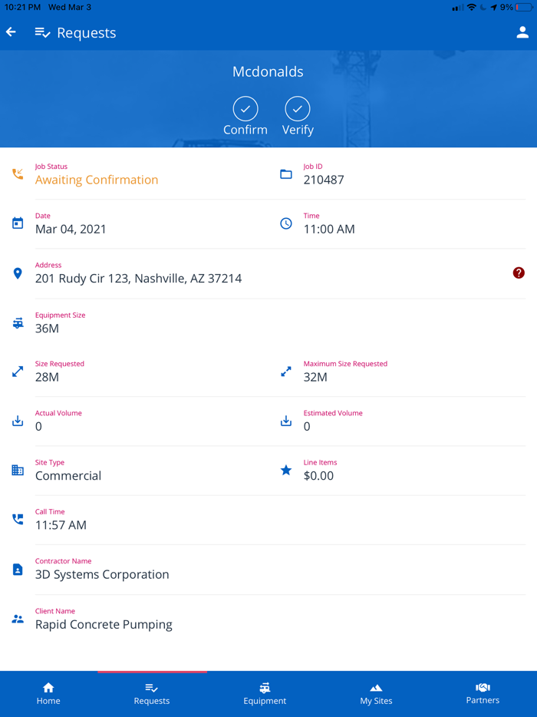Image resolution: width=537 pixels, height=717 pixels.
Task: Tap client Rapid Concrete Pumping
Action: point(104,625)
